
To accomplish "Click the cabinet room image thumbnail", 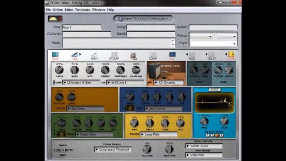I will coord(166,71).
